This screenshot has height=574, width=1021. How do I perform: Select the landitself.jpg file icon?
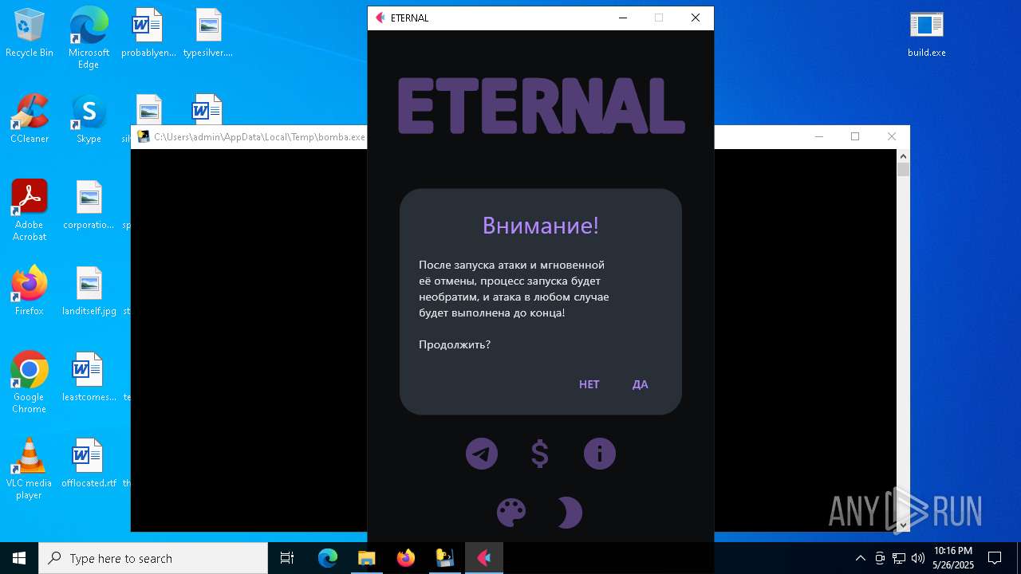point(89,292)
